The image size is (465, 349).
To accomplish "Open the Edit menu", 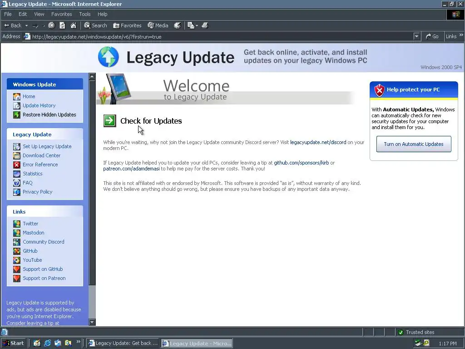I will (23, 14).
